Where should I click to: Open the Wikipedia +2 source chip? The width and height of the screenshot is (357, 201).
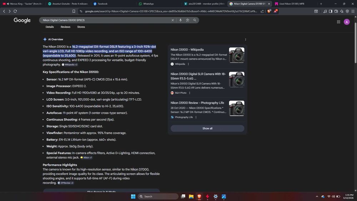[70, 65]
